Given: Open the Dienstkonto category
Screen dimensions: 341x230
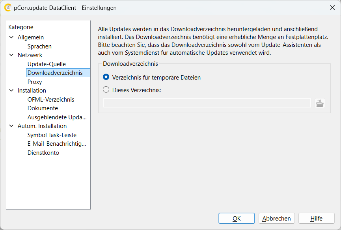Looking at the screenshot, I should pyautogui.click(x=43, y=153).
